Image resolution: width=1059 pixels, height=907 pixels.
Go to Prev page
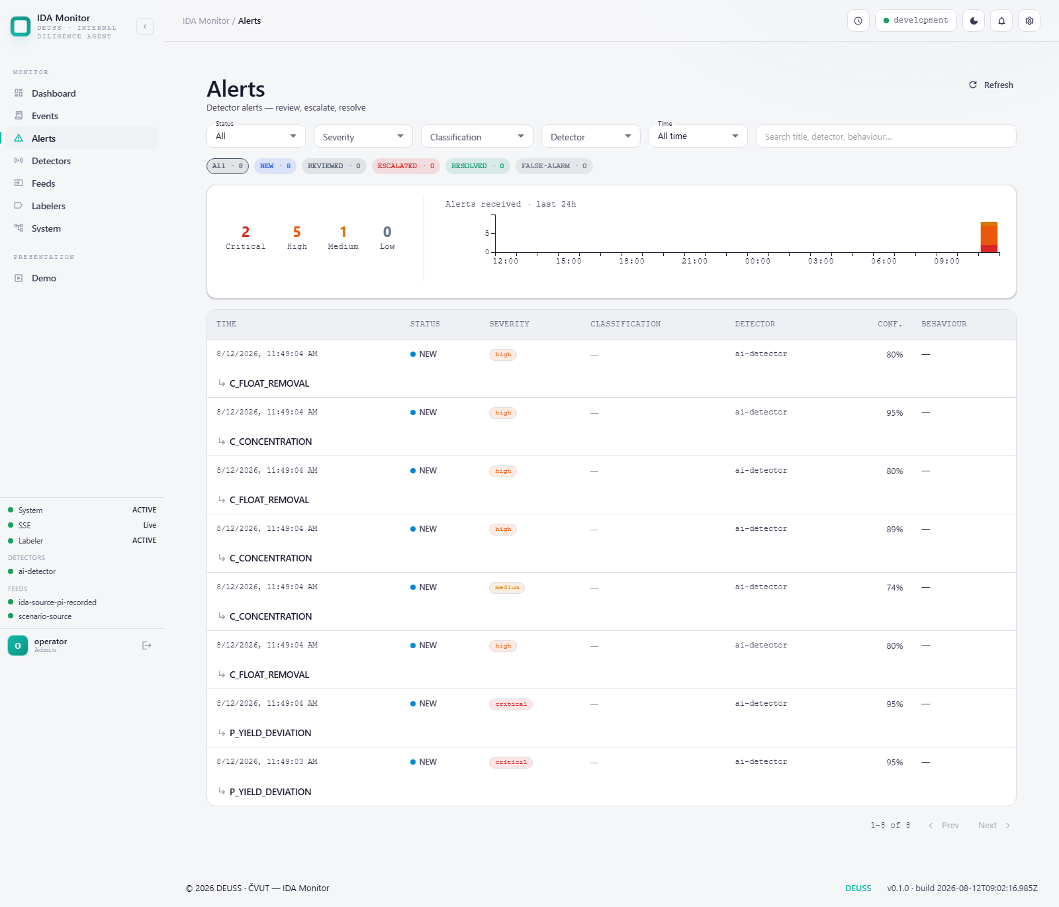[x=944, y=825]
